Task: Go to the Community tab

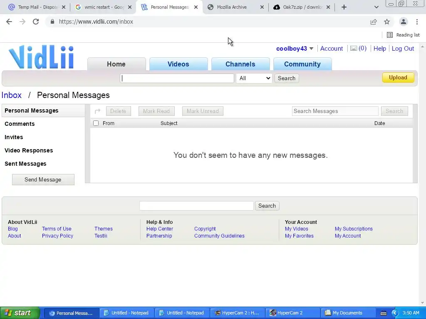Action: tap(302, 64)
